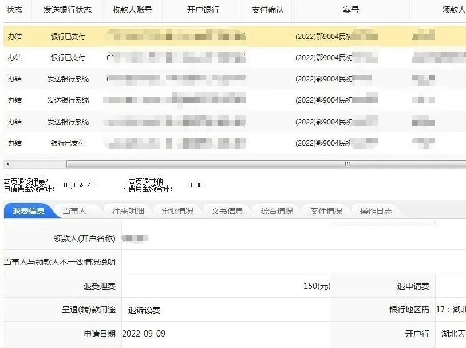View the 操作日志 tab
Screen dimensions: 466x348
point(376,211)
